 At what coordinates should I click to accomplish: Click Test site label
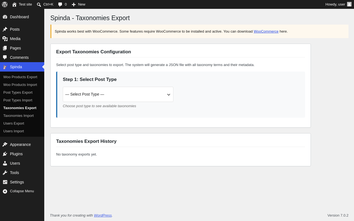[25, 4]
